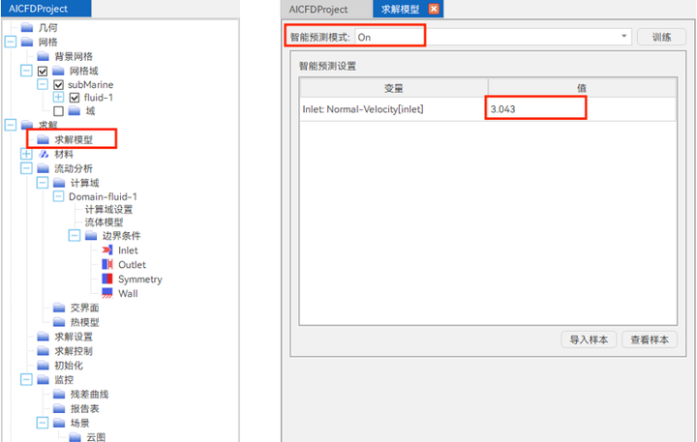The width and height of the screenshot is (697, 442).
Task: Click the 边界条件 folder icon
Action: (x=91, y=235)
